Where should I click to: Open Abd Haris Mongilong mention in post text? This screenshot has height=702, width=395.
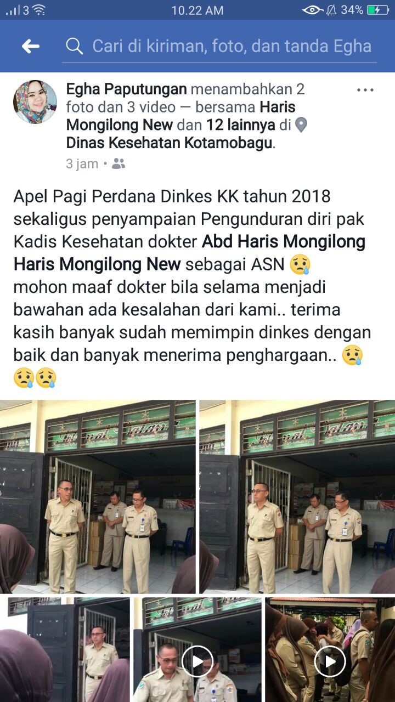pyautogui.click(x=284, y=242)
